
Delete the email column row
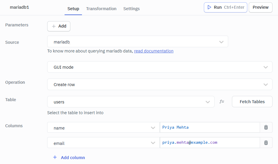click(x=266, y=143)
